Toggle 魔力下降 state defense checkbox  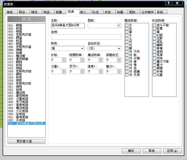point(154,62)
